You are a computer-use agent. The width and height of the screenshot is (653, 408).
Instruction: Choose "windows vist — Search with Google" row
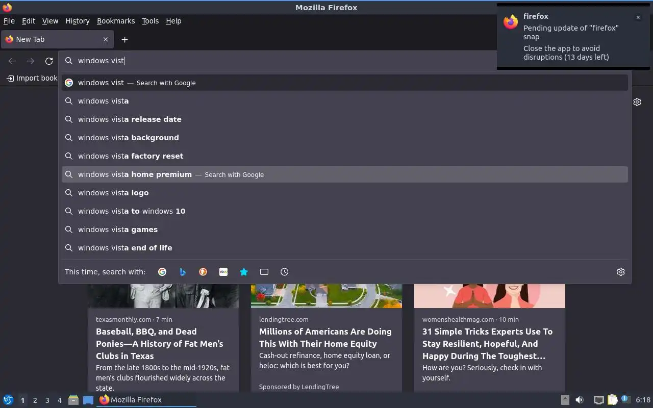tap(345, 83)
